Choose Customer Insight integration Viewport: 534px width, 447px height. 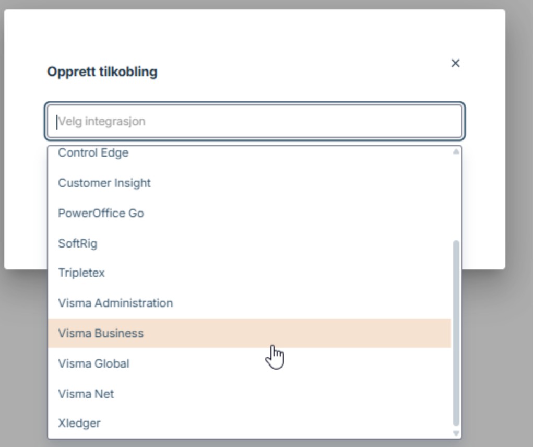[104, 183]
